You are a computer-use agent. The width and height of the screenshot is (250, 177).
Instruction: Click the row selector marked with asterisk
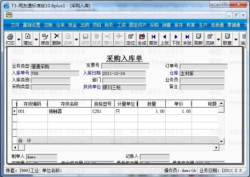pyautogui.click(x=15, y=111)
